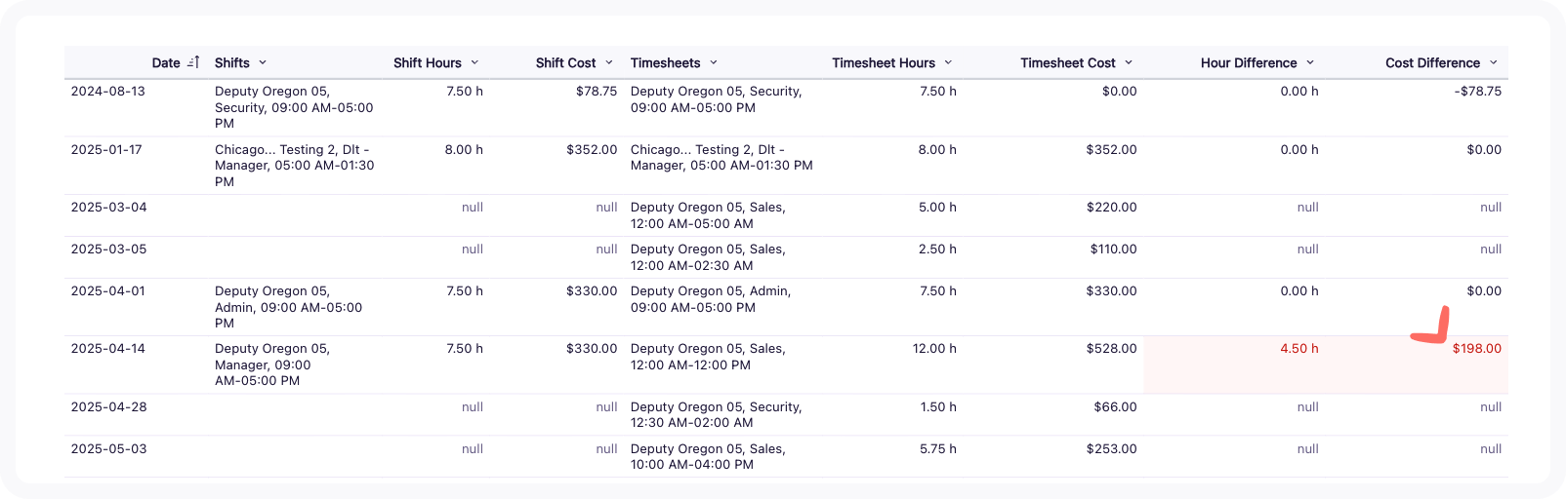Select the -$78.75 cost difference cell

(1477, 92)
